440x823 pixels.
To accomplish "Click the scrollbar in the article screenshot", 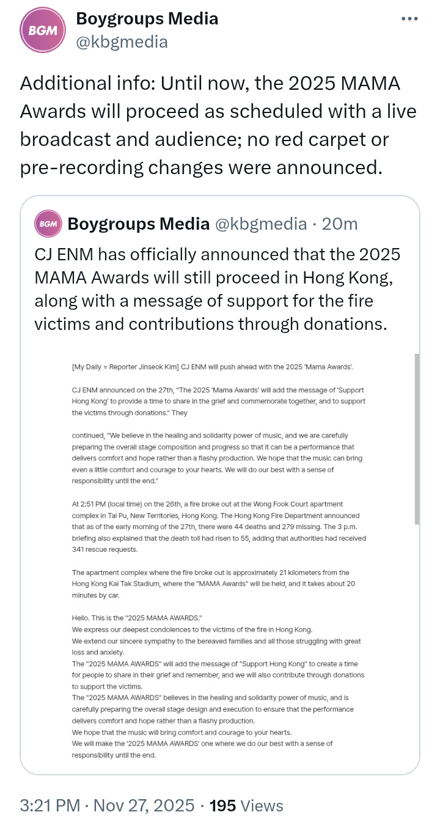I will 417,439.
